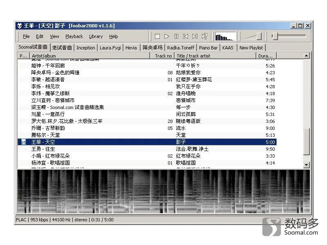Click the foobar2000 title bar icon

(x=20, y=26)
